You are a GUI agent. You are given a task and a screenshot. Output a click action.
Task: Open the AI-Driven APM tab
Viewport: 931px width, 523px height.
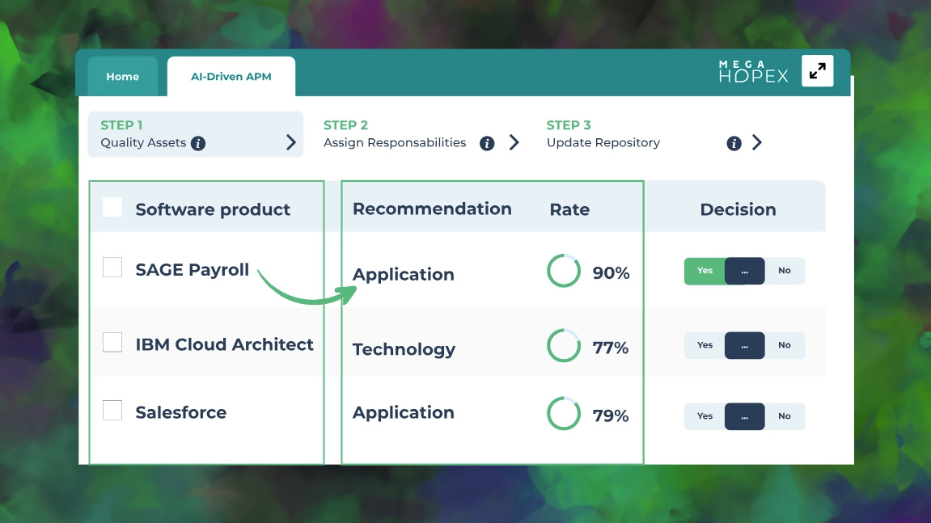point(231,77)
